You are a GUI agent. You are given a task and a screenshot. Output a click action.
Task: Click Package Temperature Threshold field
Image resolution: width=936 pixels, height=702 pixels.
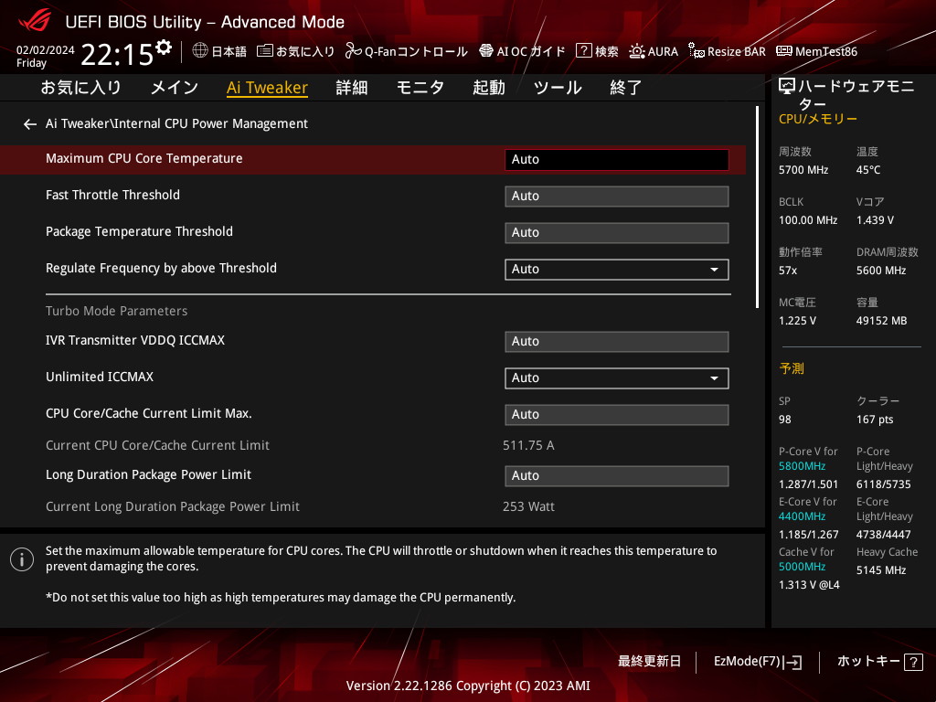(x=617, y=233)
